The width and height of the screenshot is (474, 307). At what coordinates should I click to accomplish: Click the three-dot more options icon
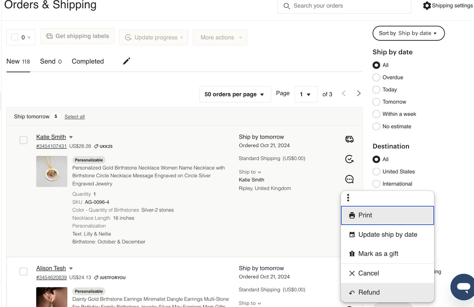pos(348,198)
